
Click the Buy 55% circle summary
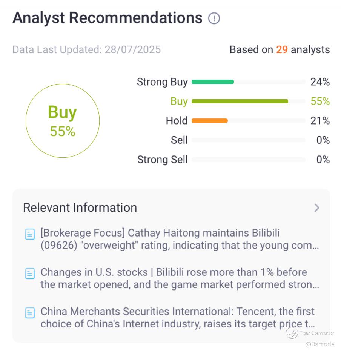[x=63, y=121]
